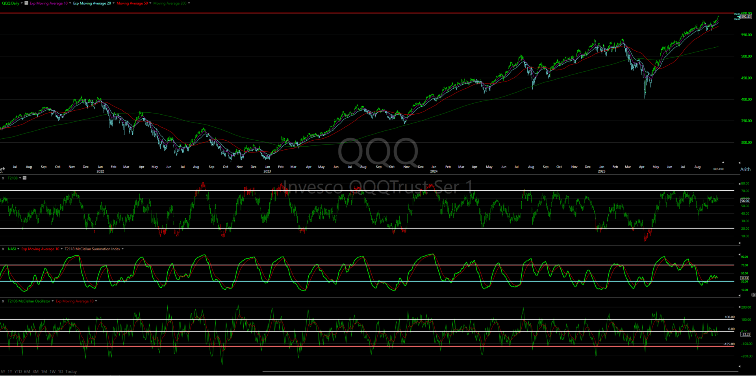Image resolution: width=756 pixels, height=376 pixels.
Task: Click the 08:53:00 time label
Action: (x=718, y=169)
